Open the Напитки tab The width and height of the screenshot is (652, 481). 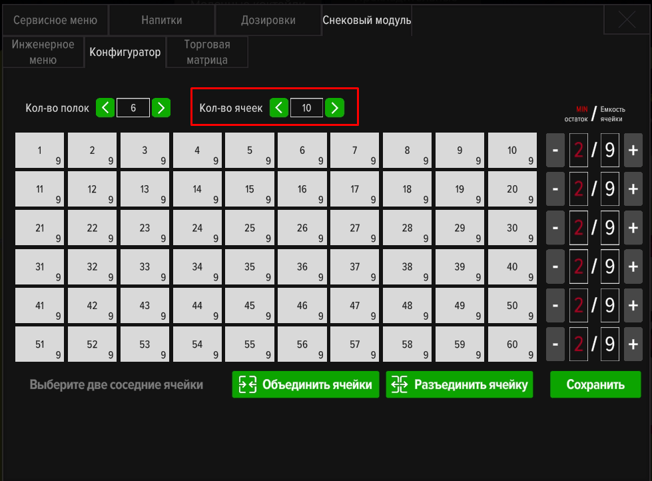162,20
